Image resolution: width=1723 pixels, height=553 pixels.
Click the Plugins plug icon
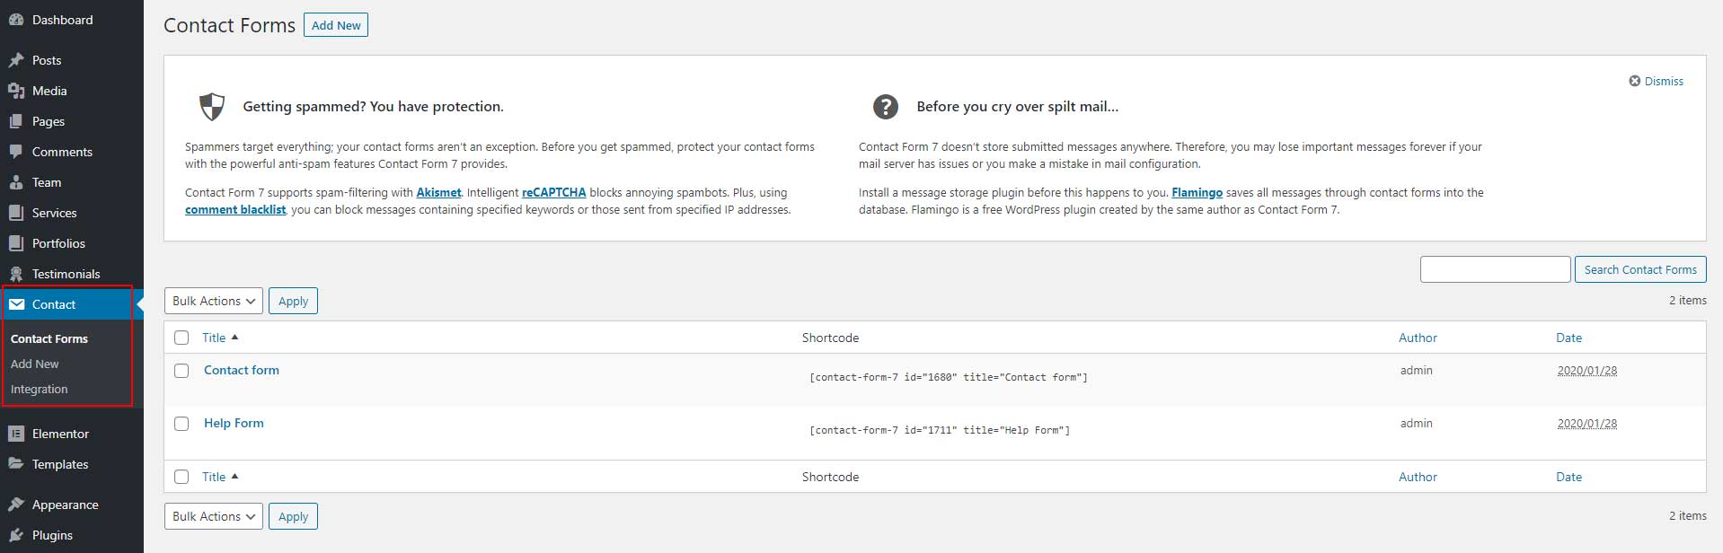(x=16, y=535)
